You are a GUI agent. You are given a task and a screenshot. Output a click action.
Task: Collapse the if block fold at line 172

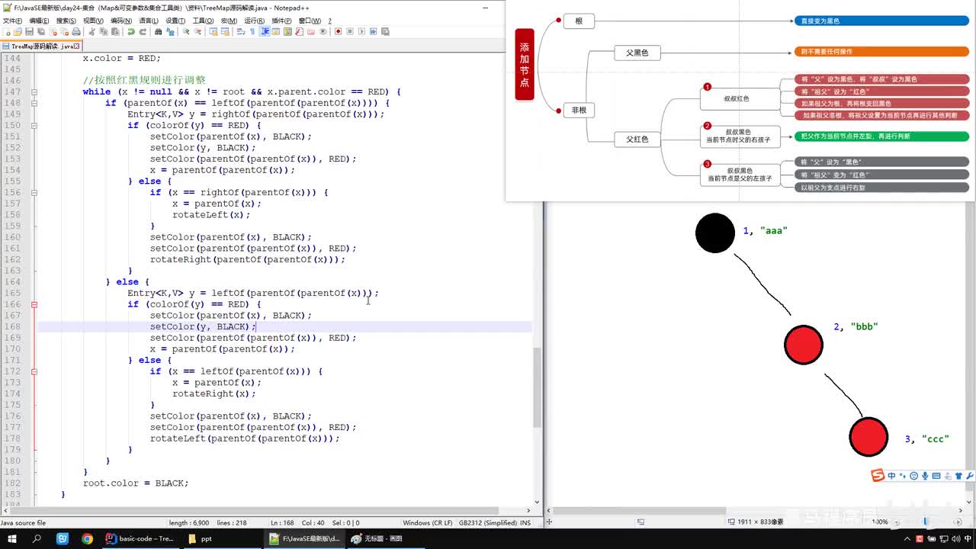34,371
